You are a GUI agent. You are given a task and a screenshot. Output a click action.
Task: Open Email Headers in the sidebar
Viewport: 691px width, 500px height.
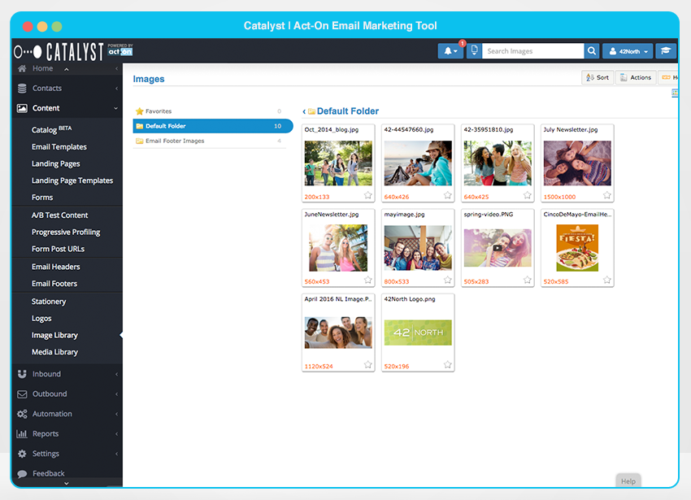55,267
